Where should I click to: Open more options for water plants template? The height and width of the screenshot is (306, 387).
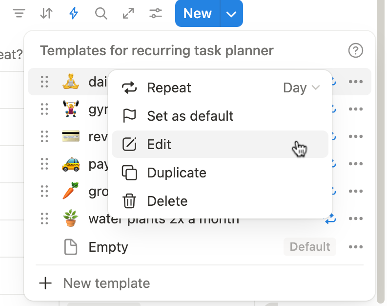[356, 219]
